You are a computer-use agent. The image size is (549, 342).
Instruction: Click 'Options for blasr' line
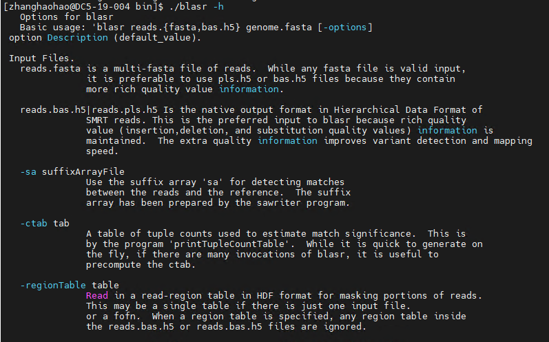pos(67,17)
